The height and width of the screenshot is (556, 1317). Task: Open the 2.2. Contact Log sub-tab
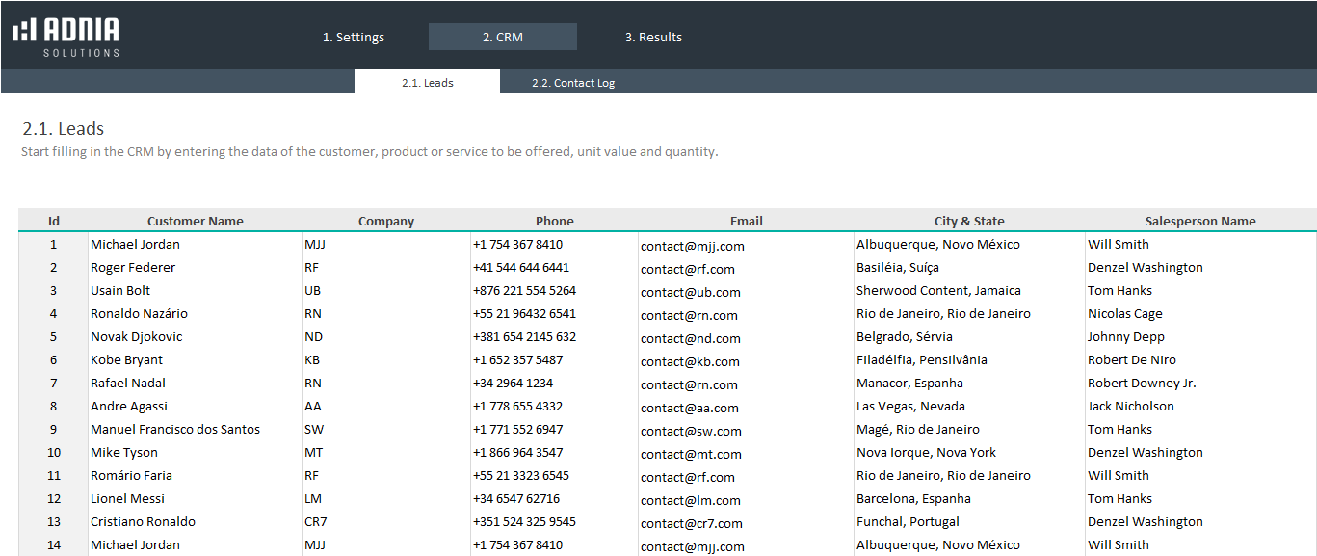[x=572, y=83]
